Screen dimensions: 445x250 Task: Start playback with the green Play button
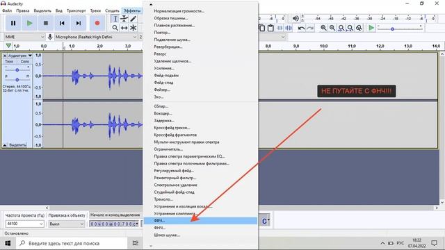[29, 23]
